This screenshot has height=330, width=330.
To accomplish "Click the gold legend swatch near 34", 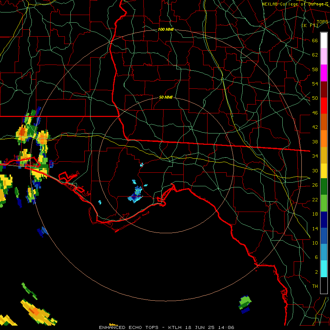I will click(x=324, y=155).
